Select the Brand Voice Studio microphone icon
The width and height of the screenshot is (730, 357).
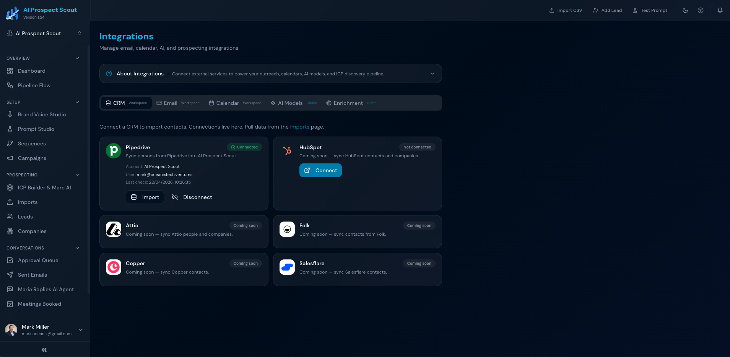pos(10,114)
